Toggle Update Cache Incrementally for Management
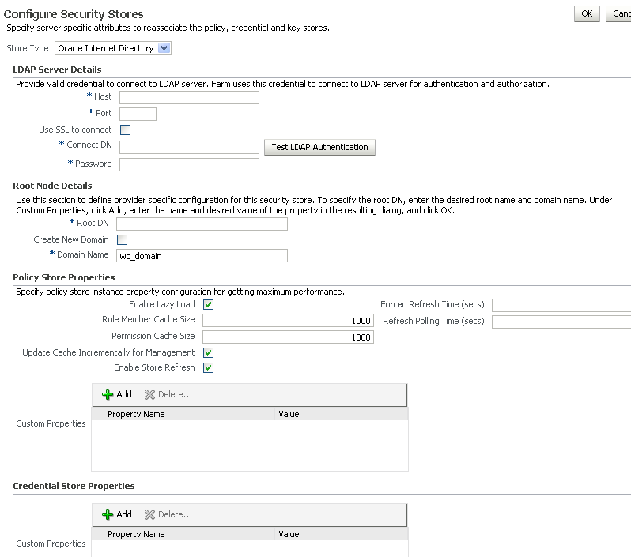Screen dimensions: 631x557 point(209,352)
